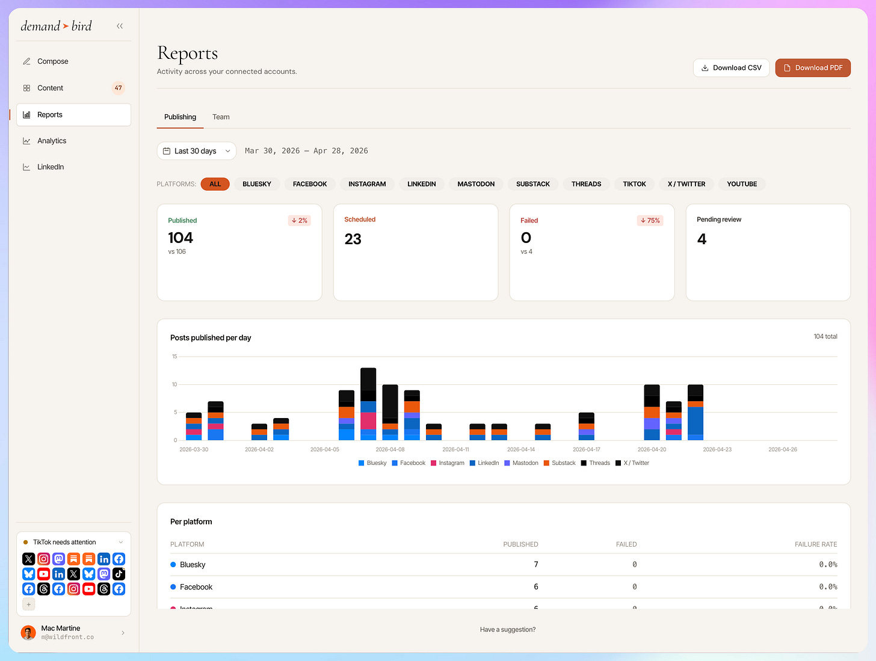The image size is (876, 661).
Task: Open the Failed stat card
Action: coord(592,253)
